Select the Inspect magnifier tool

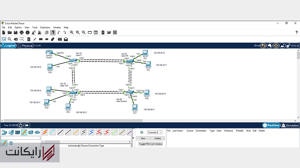10,39
